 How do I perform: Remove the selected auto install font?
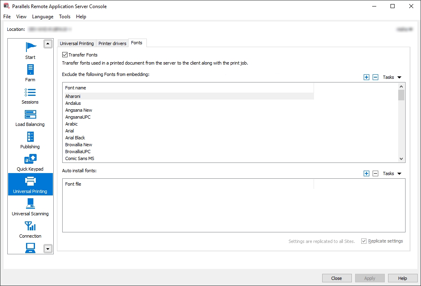click(x=375, y=173)
